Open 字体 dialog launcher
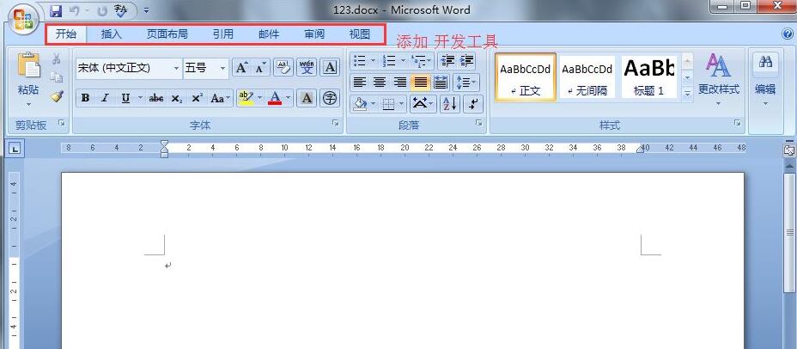 (336, 123)
